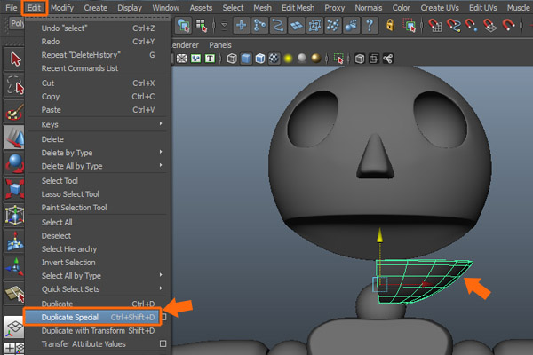Viewport: 533px width, 355px height.
Task: Click the wireframe cube display icon
Action: 233,59
